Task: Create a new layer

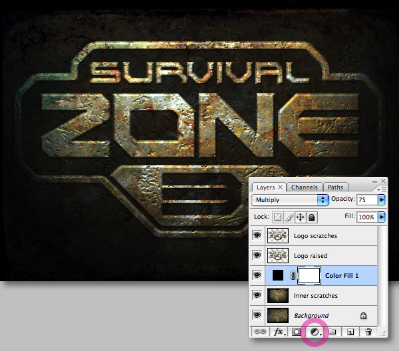Action: (350, 332)
